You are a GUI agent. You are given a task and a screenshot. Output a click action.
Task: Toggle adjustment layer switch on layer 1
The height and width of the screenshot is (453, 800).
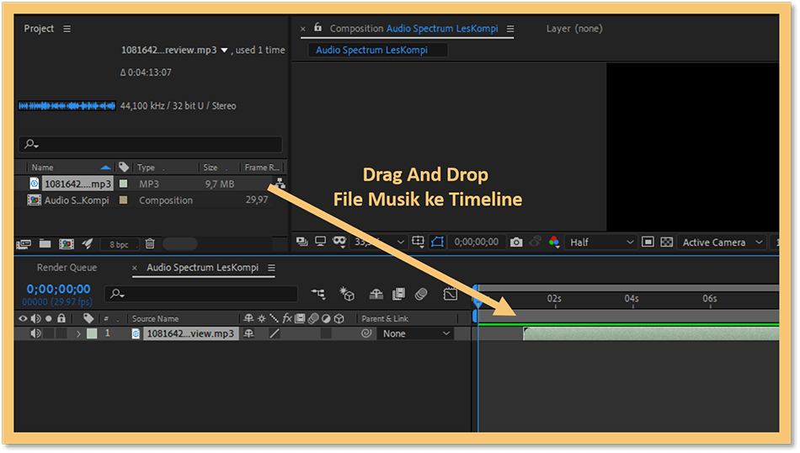[326, 333]
